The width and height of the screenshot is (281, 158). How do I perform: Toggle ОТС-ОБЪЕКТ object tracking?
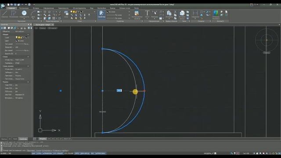58,153
